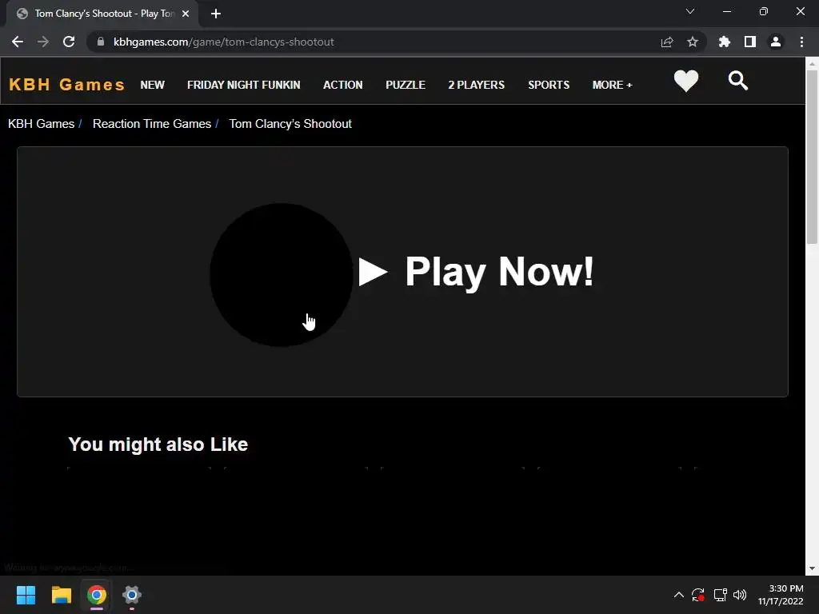The width and height of the screenshot is (819, 614).
Task: Click the round black game thumbnail
Action: tap(281, 275)
